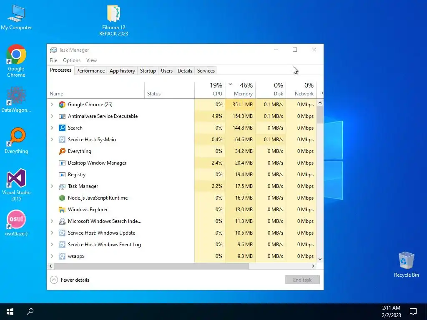
Task: Open taskbar search magnifier
Action: click(x=30, y=312)
